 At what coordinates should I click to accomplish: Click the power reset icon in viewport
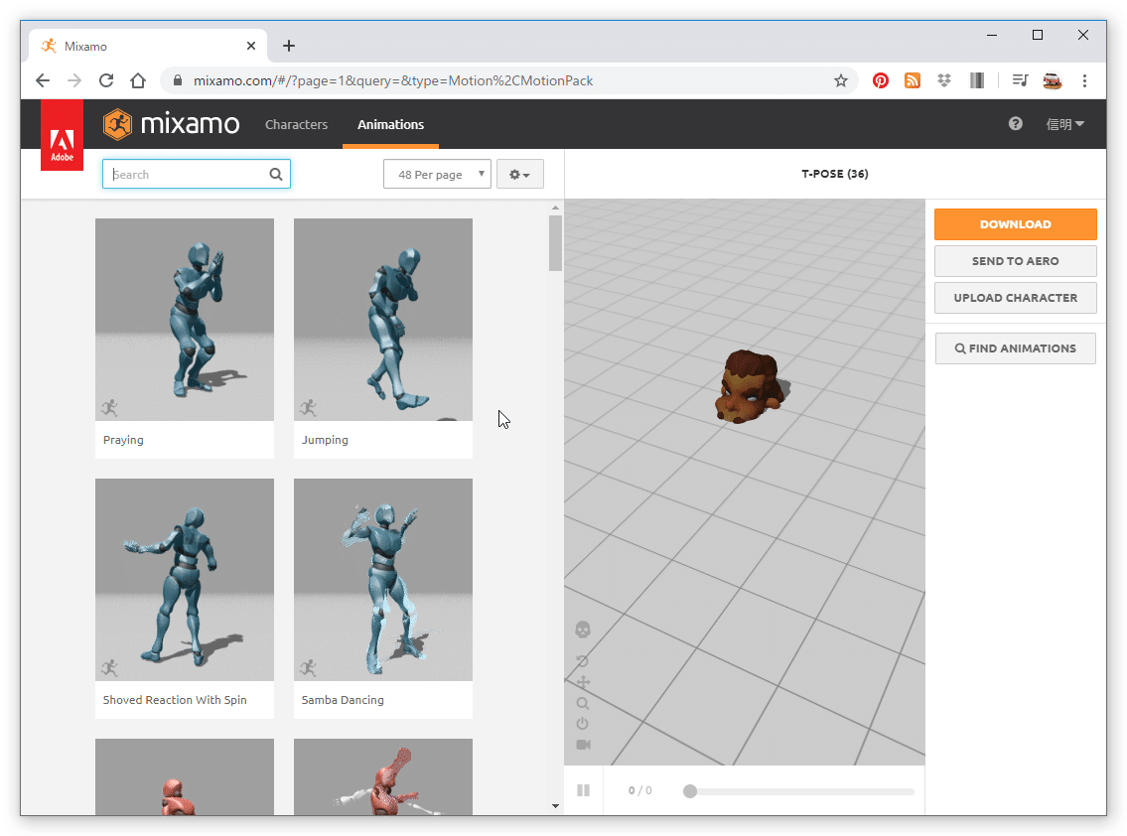coord(583,724)
